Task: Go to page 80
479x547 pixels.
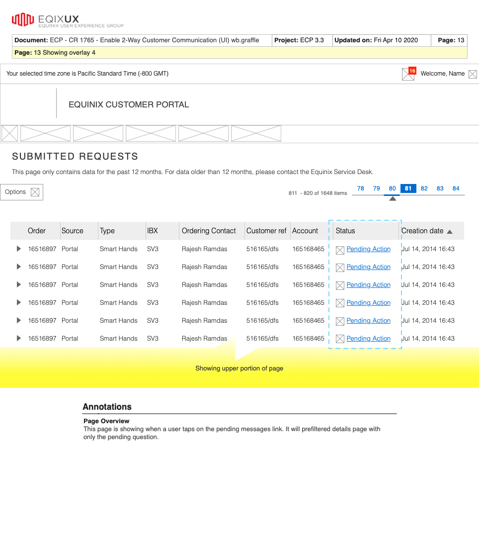Action: point(392,188)
